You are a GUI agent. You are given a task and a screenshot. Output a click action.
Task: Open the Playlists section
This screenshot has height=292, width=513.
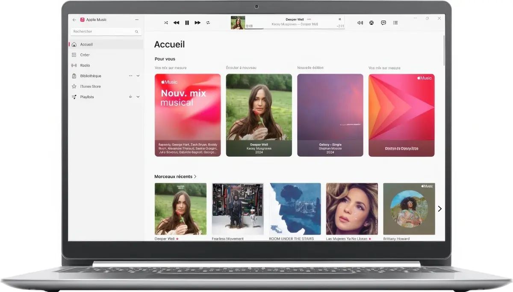[106, 97]
